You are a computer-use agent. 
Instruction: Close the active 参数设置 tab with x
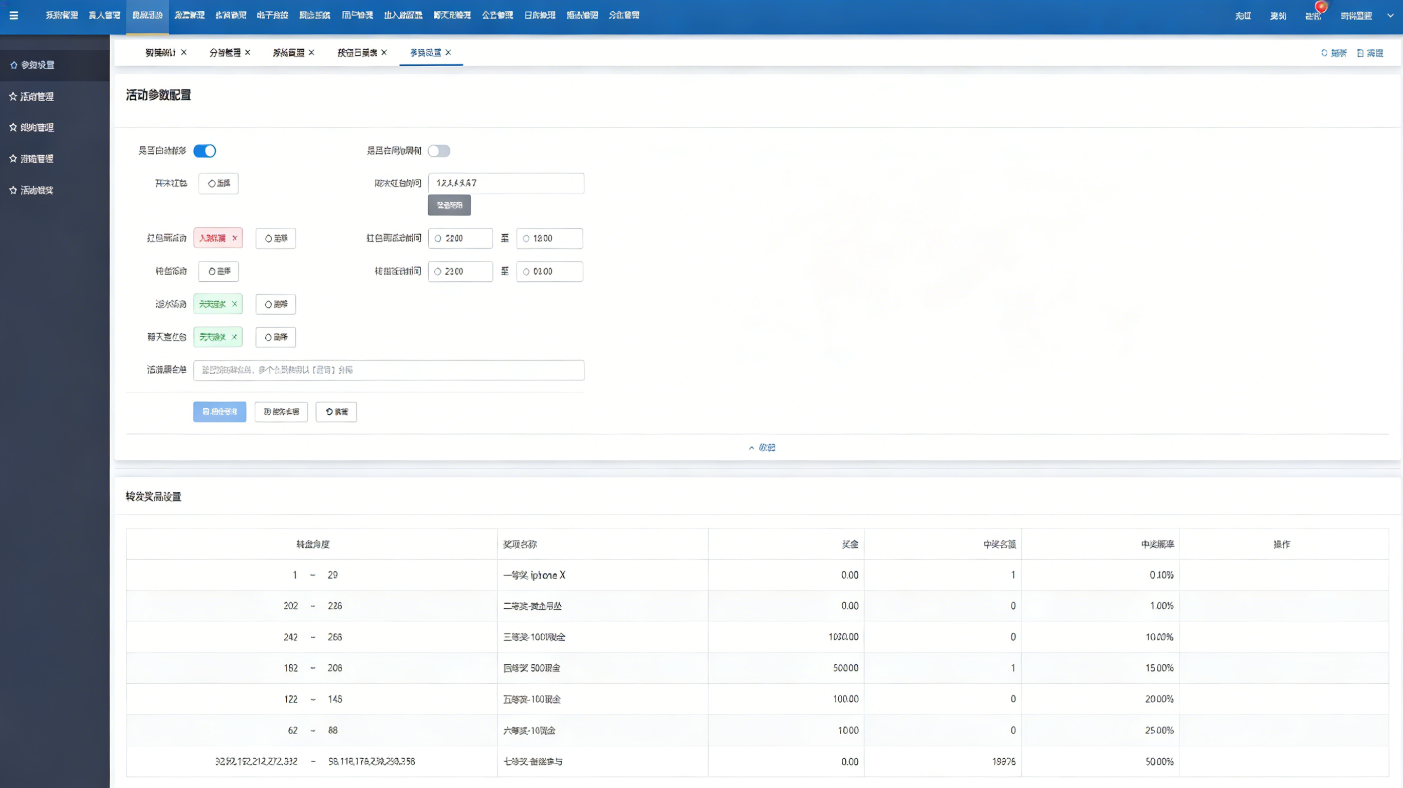[448, 52]
